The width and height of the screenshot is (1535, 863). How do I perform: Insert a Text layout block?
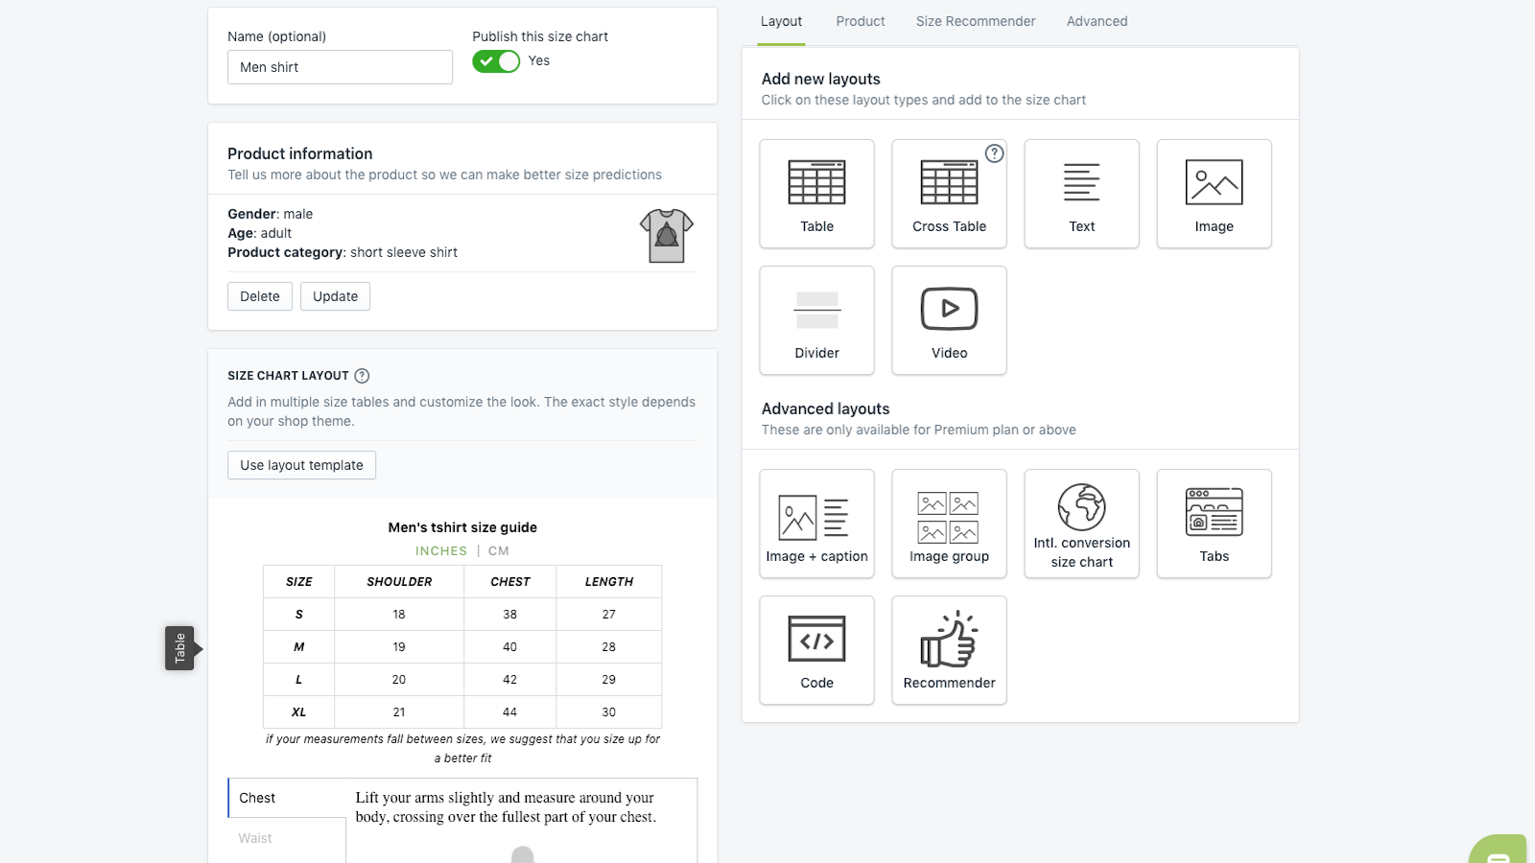pyautogui.click(x=1081, y=194)
